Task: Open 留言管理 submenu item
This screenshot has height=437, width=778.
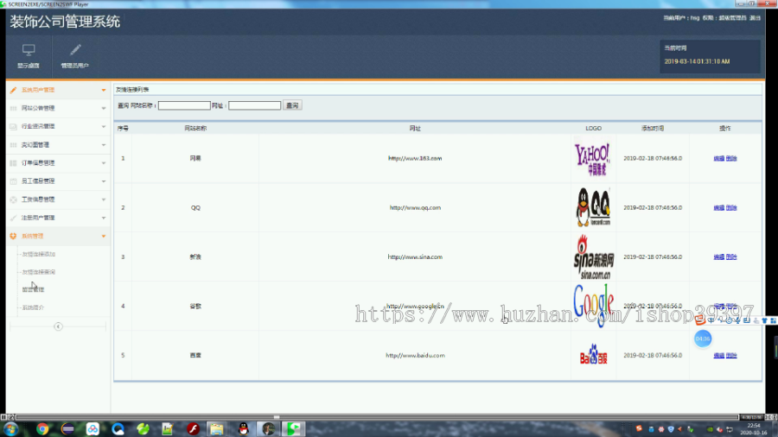Action: [33, 289]
